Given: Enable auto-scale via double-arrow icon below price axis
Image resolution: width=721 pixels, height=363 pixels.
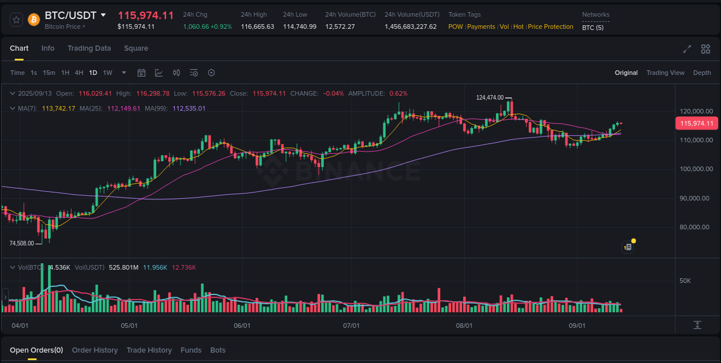Looking at the screenshot, I should pyautogui.click(x=697, y=325).
